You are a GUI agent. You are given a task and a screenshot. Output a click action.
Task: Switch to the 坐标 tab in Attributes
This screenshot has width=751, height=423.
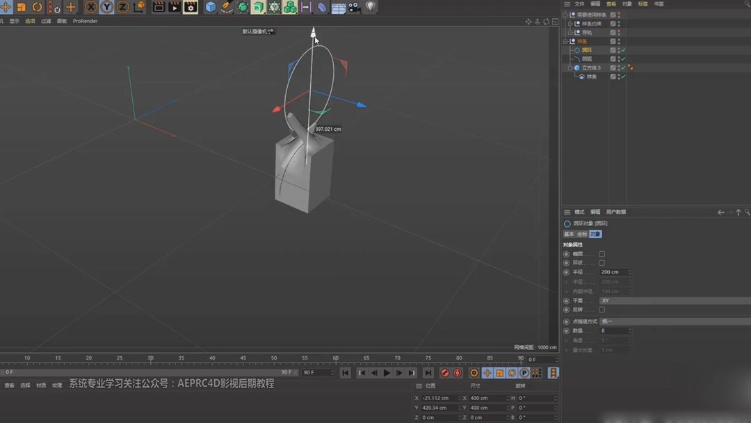pyautogui.click(x=581, y=234)
